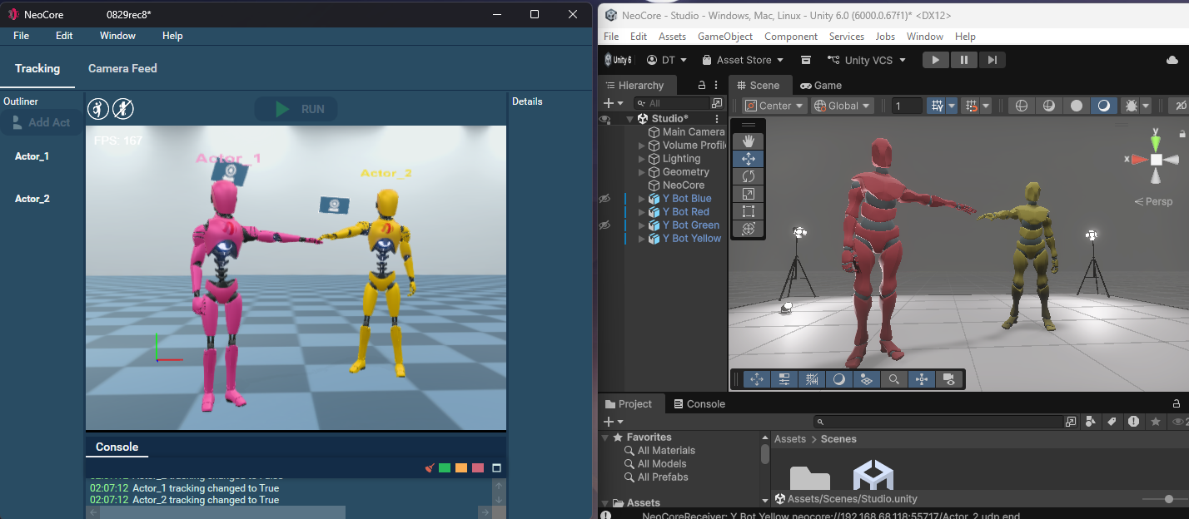
Task: Choose the Rect transform tool
Action: tap(748, 211)
